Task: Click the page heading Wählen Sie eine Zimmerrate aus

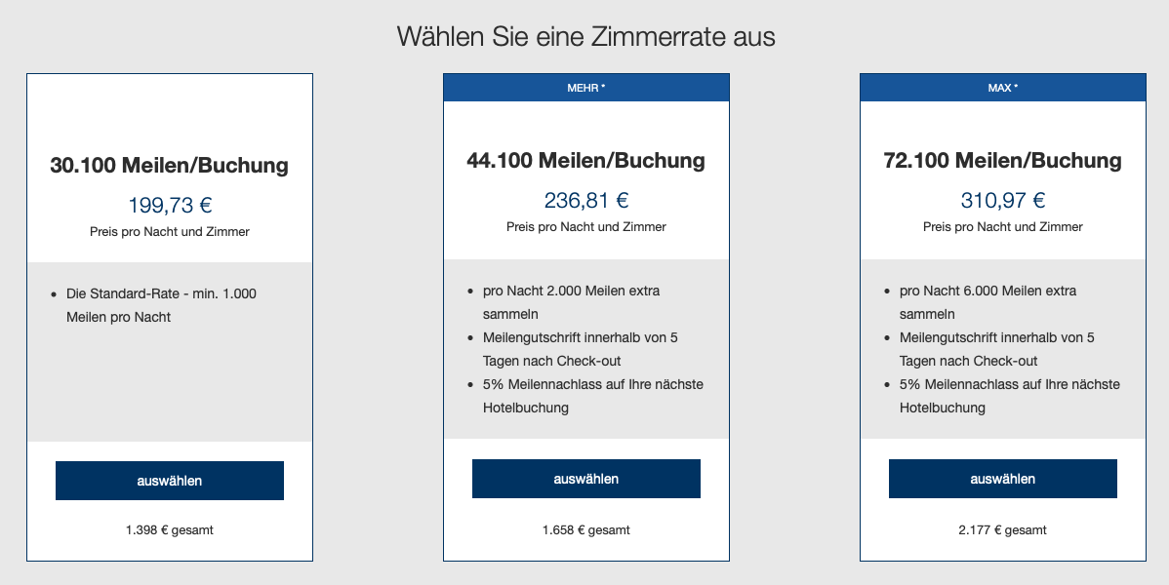Action: tap(585, 37)
